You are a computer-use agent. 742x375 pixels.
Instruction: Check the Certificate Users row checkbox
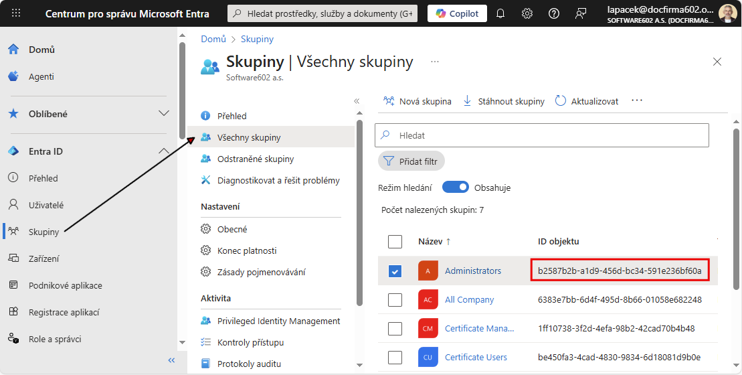coord(395,358)
